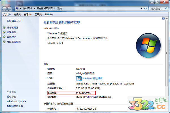Image resolution: width=170 pixels, height=113 pixels.
Task: Minimize the System window
Action: pos(152,2)
